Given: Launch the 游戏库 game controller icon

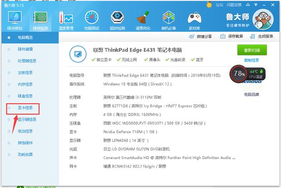Looking at the screenshot, I should pos(194,19).
